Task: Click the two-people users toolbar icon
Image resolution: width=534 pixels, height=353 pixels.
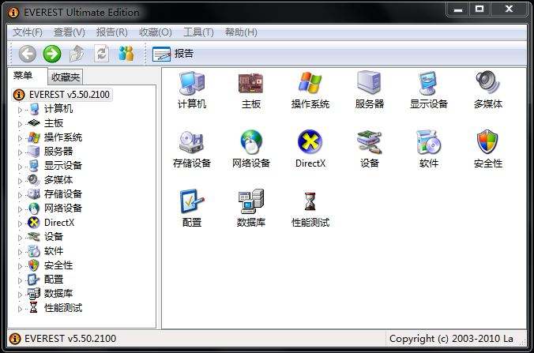Action: point(126,54)
